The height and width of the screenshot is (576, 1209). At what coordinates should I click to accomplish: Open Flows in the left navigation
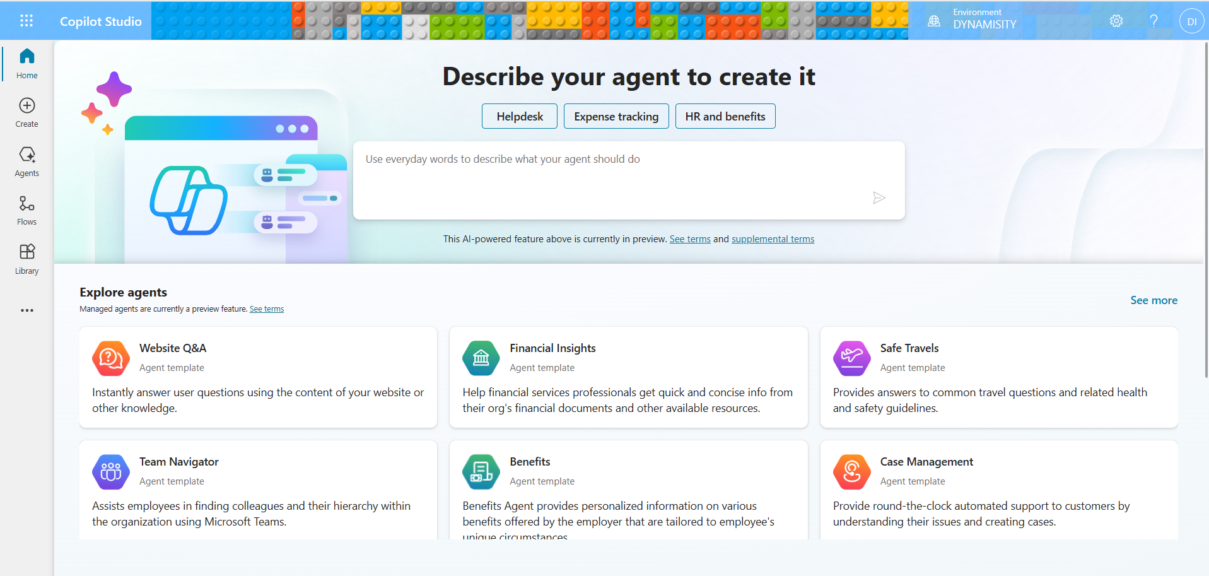[26, 211]
